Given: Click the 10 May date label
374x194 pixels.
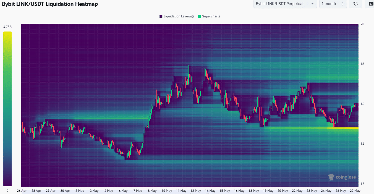Looking at the screenshot, I should (x=166, y=191).
